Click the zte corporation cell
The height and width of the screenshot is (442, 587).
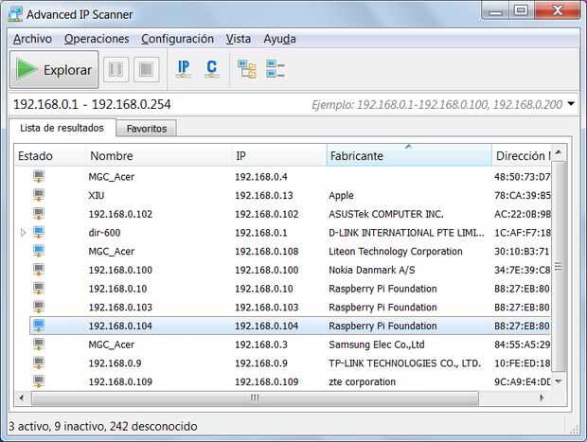pos(362,381)
